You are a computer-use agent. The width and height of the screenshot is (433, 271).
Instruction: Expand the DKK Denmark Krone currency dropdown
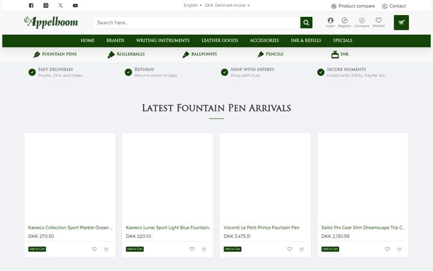click(x=227, y=5)
